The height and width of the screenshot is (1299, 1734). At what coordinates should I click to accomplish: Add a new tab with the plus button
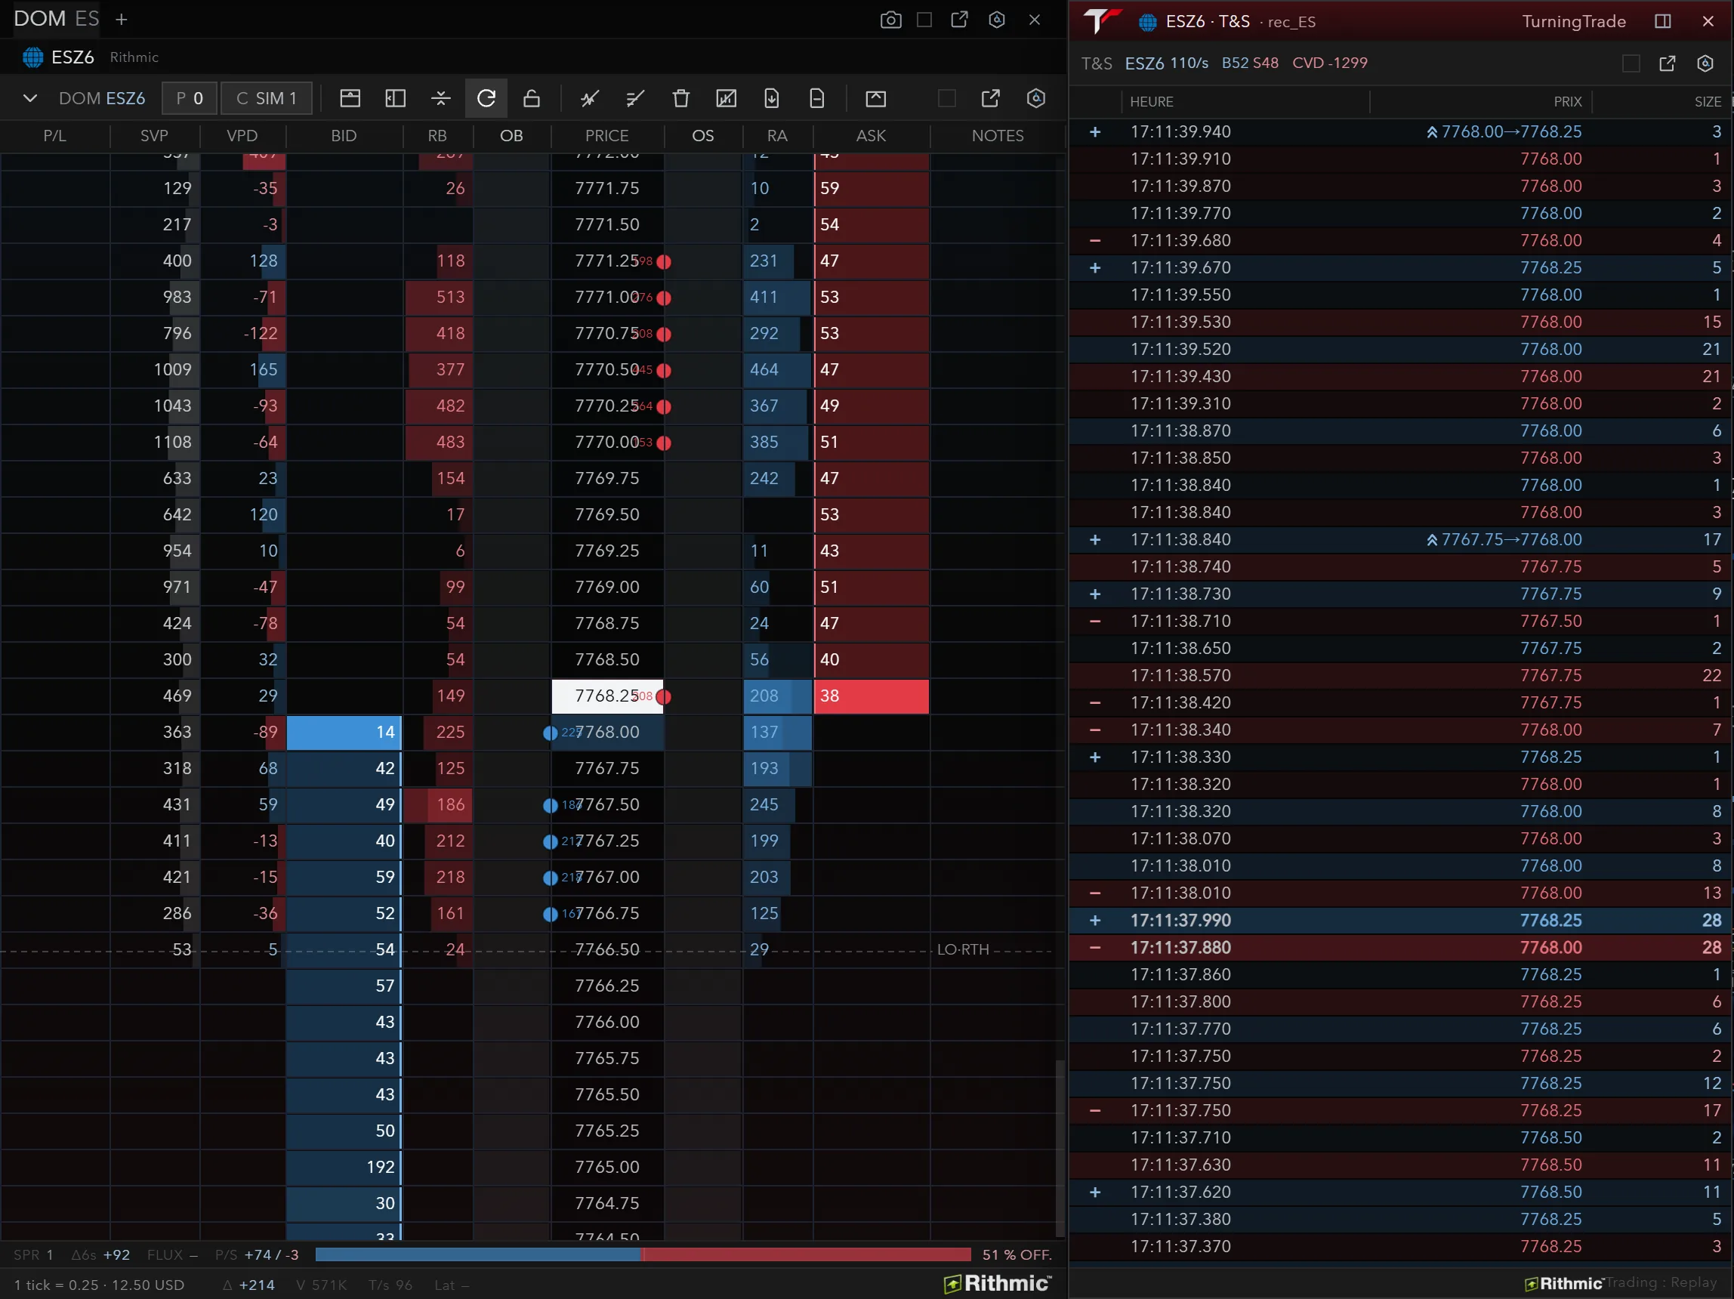point(122,20)
